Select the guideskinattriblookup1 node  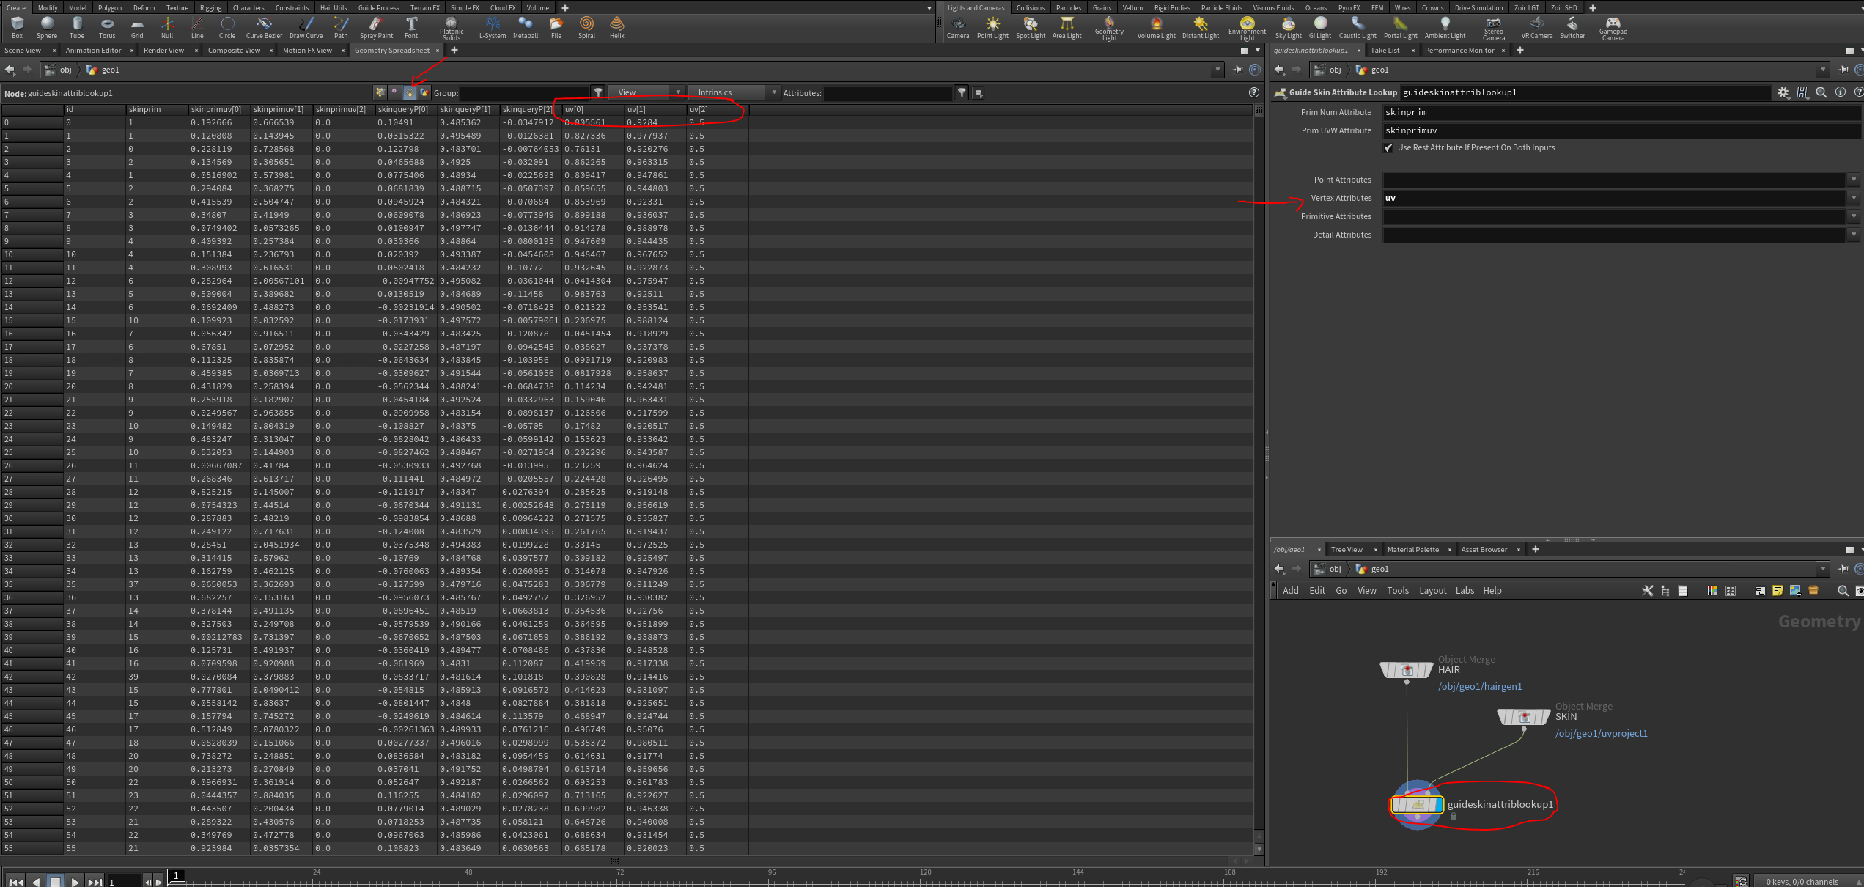1417,805
